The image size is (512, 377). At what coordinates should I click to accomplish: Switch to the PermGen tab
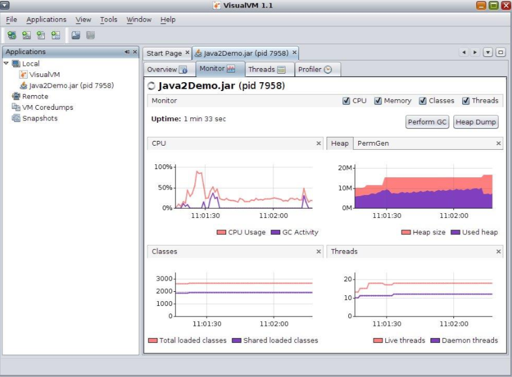[x=373, y=143]
